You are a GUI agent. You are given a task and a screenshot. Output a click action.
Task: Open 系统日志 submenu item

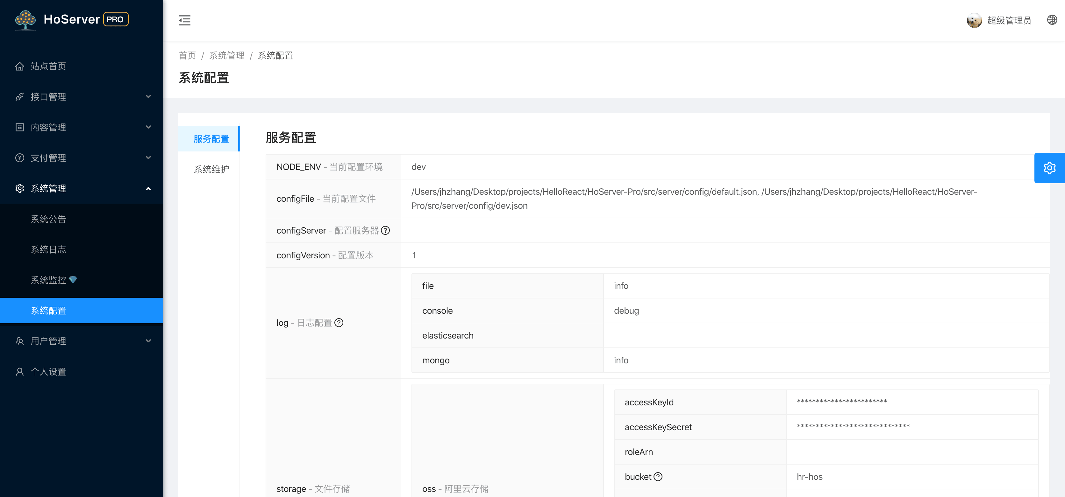pos(82,249)
